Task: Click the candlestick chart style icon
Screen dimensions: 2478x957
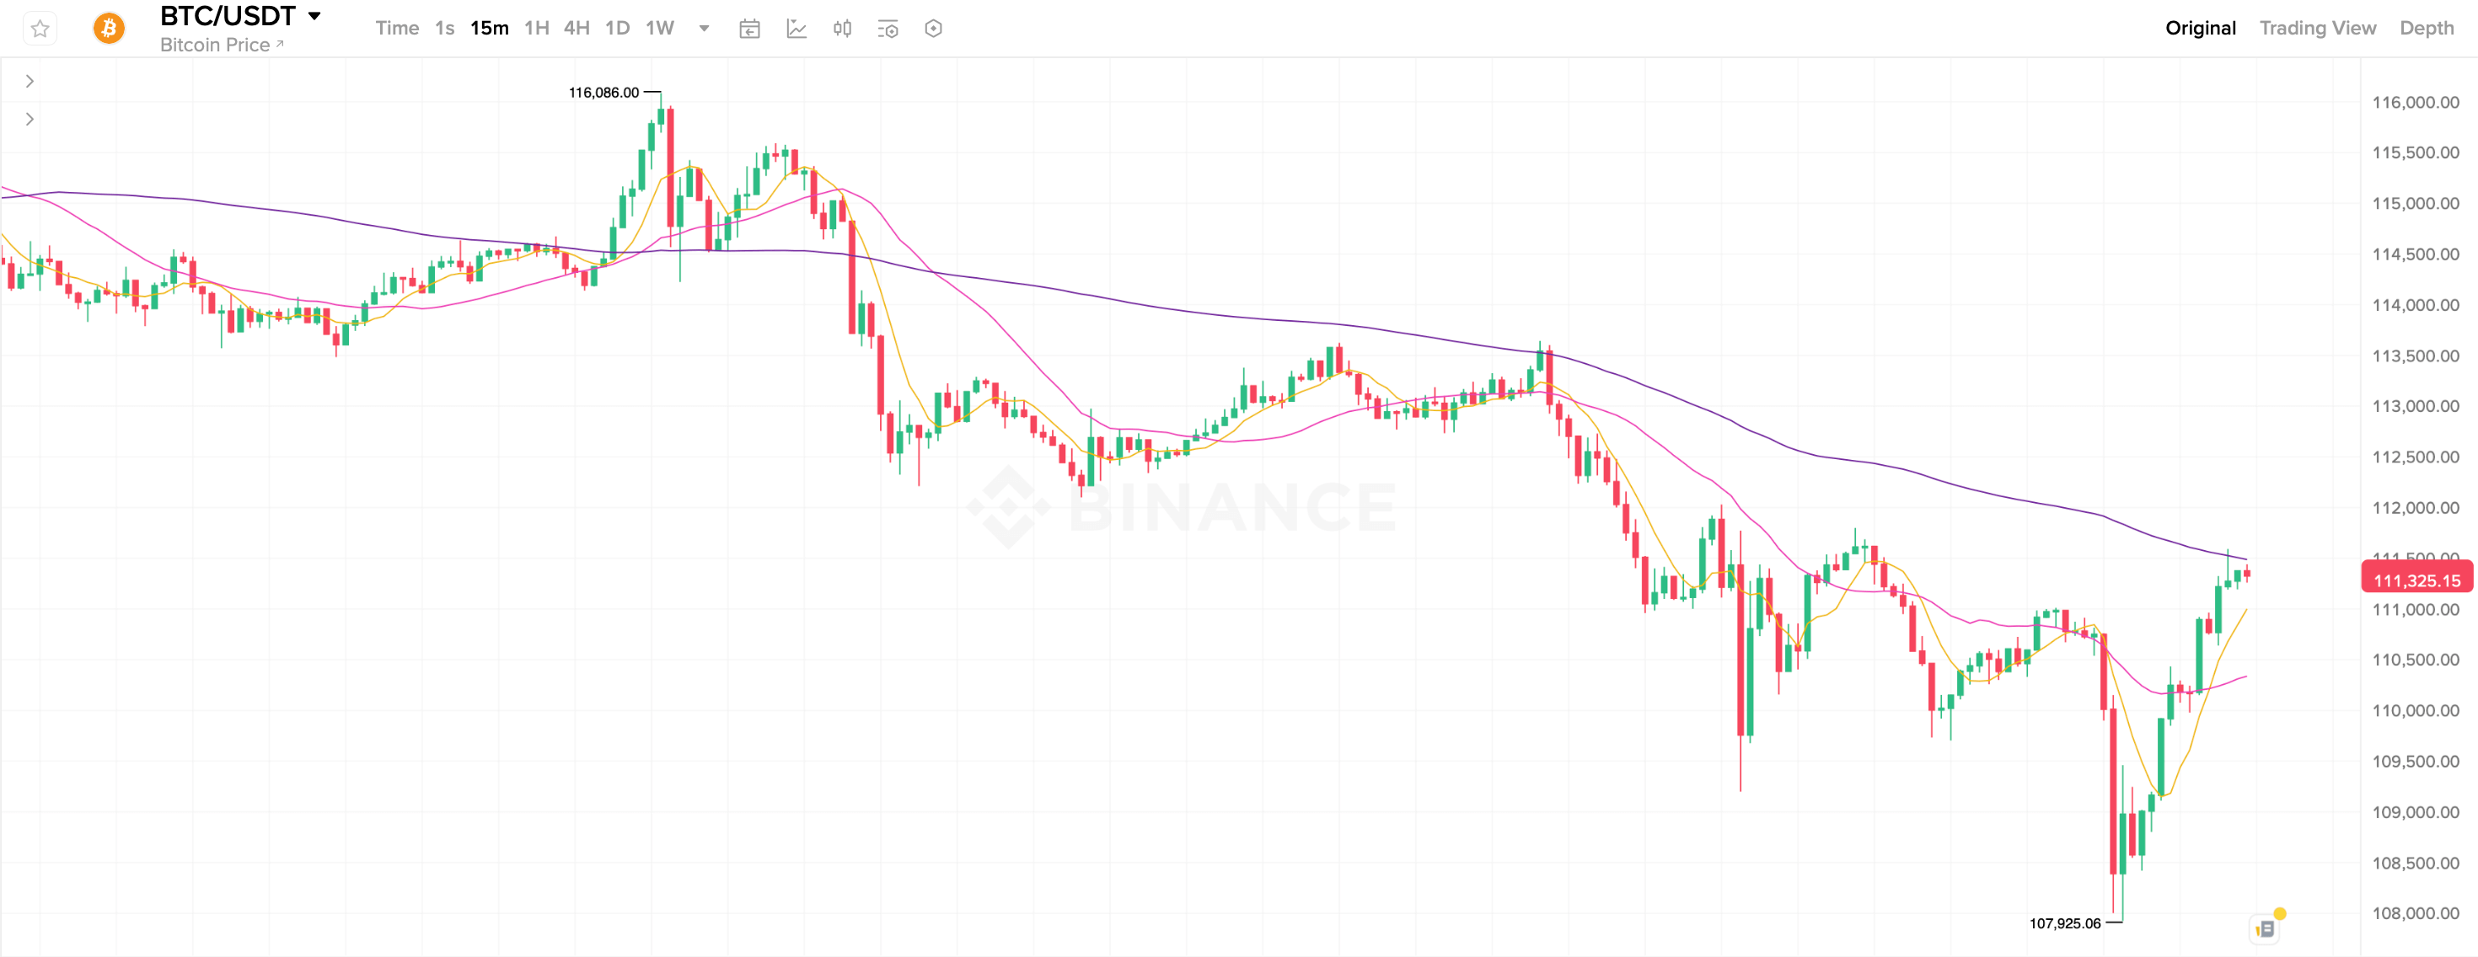Action: (843, 29)
